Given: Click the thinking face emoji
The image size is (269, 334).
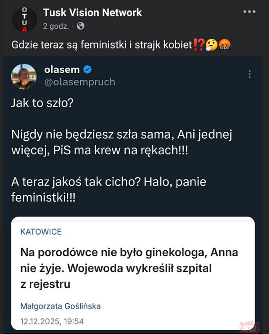Looking at the screenshot, I should (211, 45).
